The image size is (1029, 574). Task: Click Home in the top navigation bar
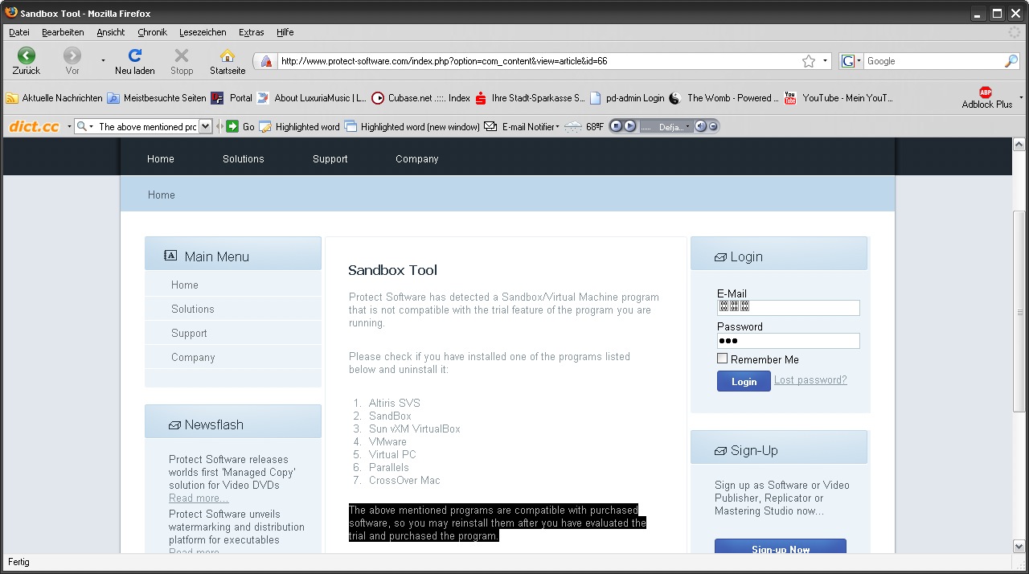161,159
